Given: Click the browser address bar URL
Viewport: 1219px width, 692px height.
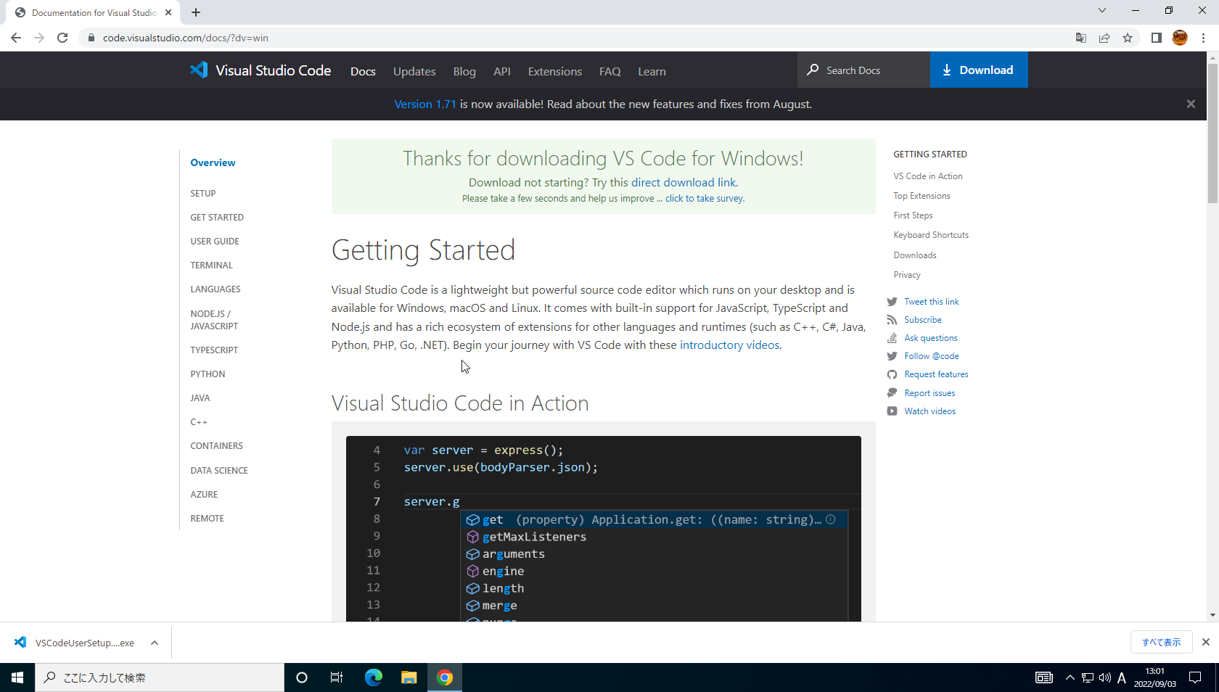Looking at the screenshot, I should pos(186,38).
